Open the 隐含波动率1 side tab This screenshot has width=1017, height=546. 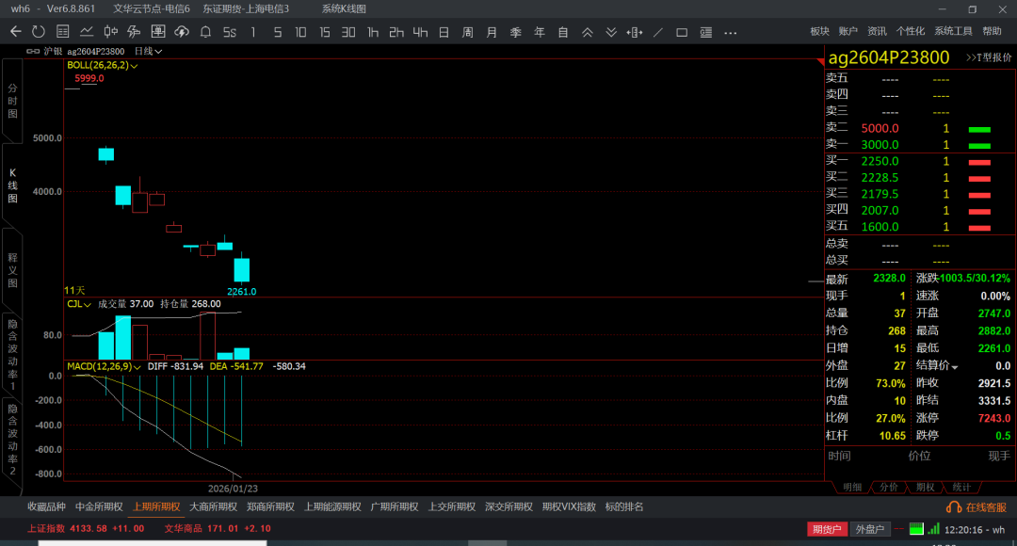12,355
